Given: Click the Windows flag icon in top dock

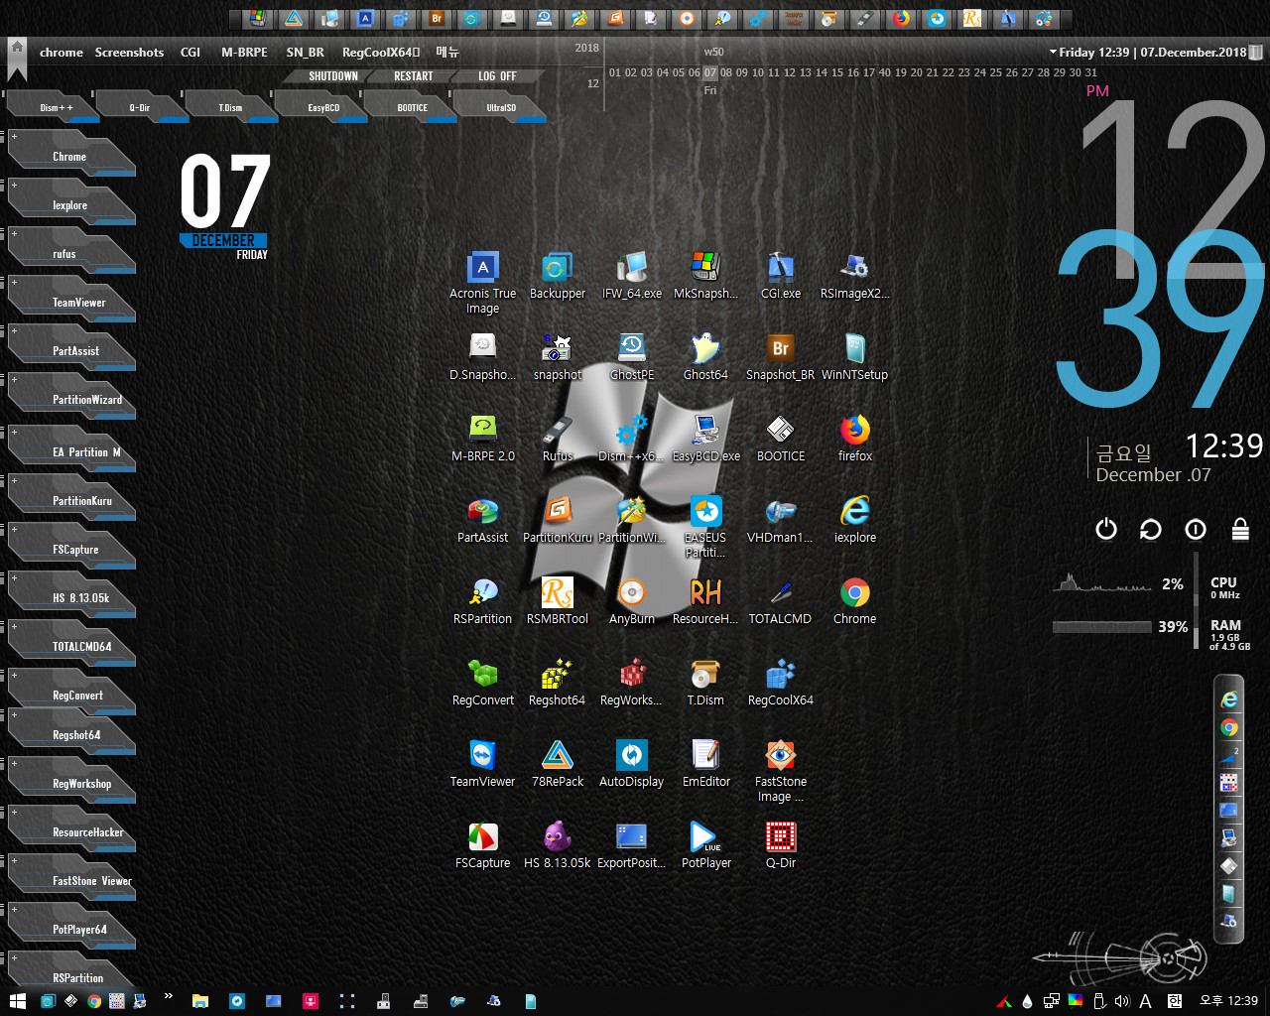Looking at the screenshot, I should point(258,18).
